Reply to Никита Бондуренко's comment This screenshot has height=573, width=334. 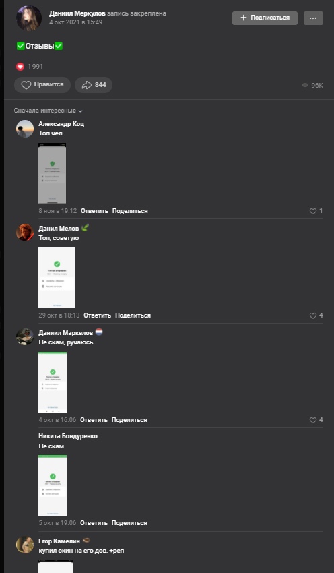point(94,523)
